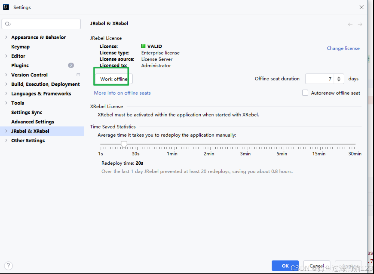Image resolution: width=374 pixels, height=274 pixels.
Task: Expand the Tools settings section
Action: point(6,103)
